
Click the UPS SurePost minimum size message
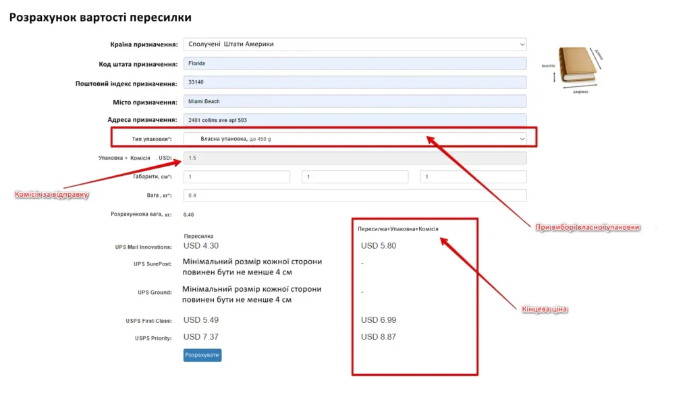(x=252, y=267)
